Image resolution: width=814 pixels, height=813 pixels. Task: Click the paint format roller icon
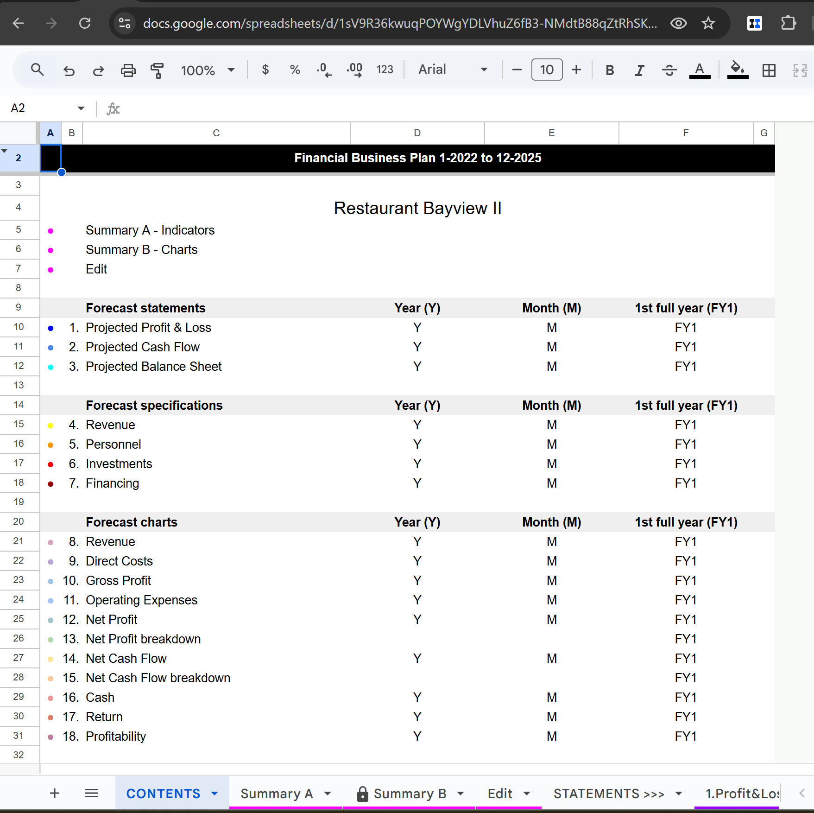[158, 70]
